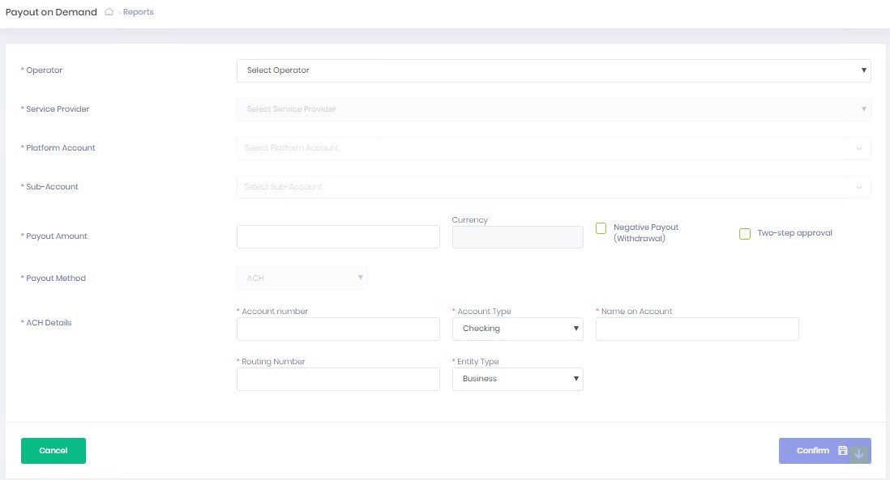Image resolution: width=890 pixels, height=480 pixels.
Task: Click the Currency field
Action: click(x=517, y=236)
